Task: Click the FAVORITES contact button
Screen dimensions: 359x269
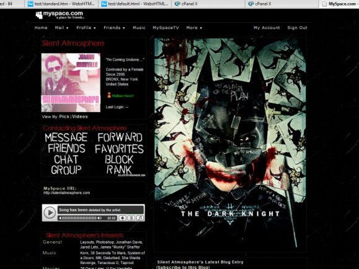Action: [x=119, y=148]
